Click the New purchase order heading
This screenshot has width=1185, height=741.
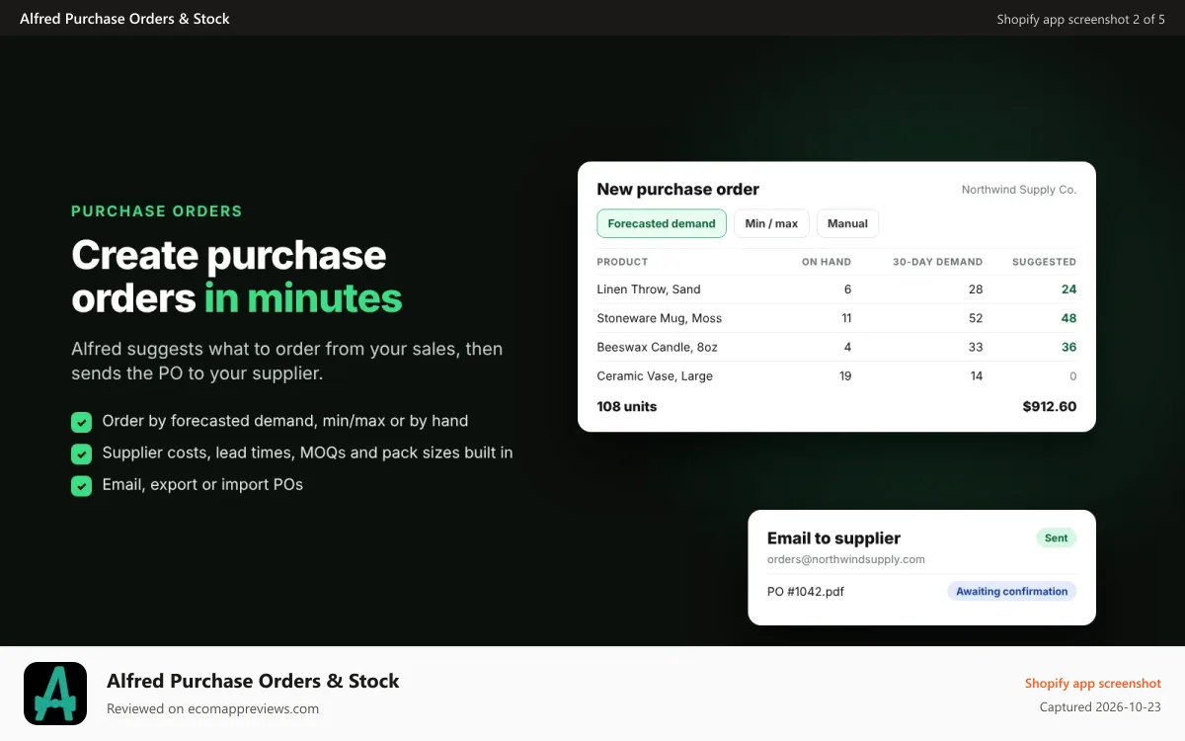677,189
